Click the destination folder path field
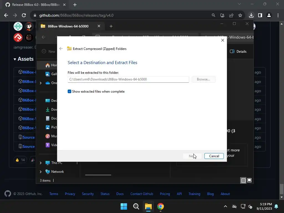This screenshot has height=213, width=284. pyautogui.click(x=128, y=79)
